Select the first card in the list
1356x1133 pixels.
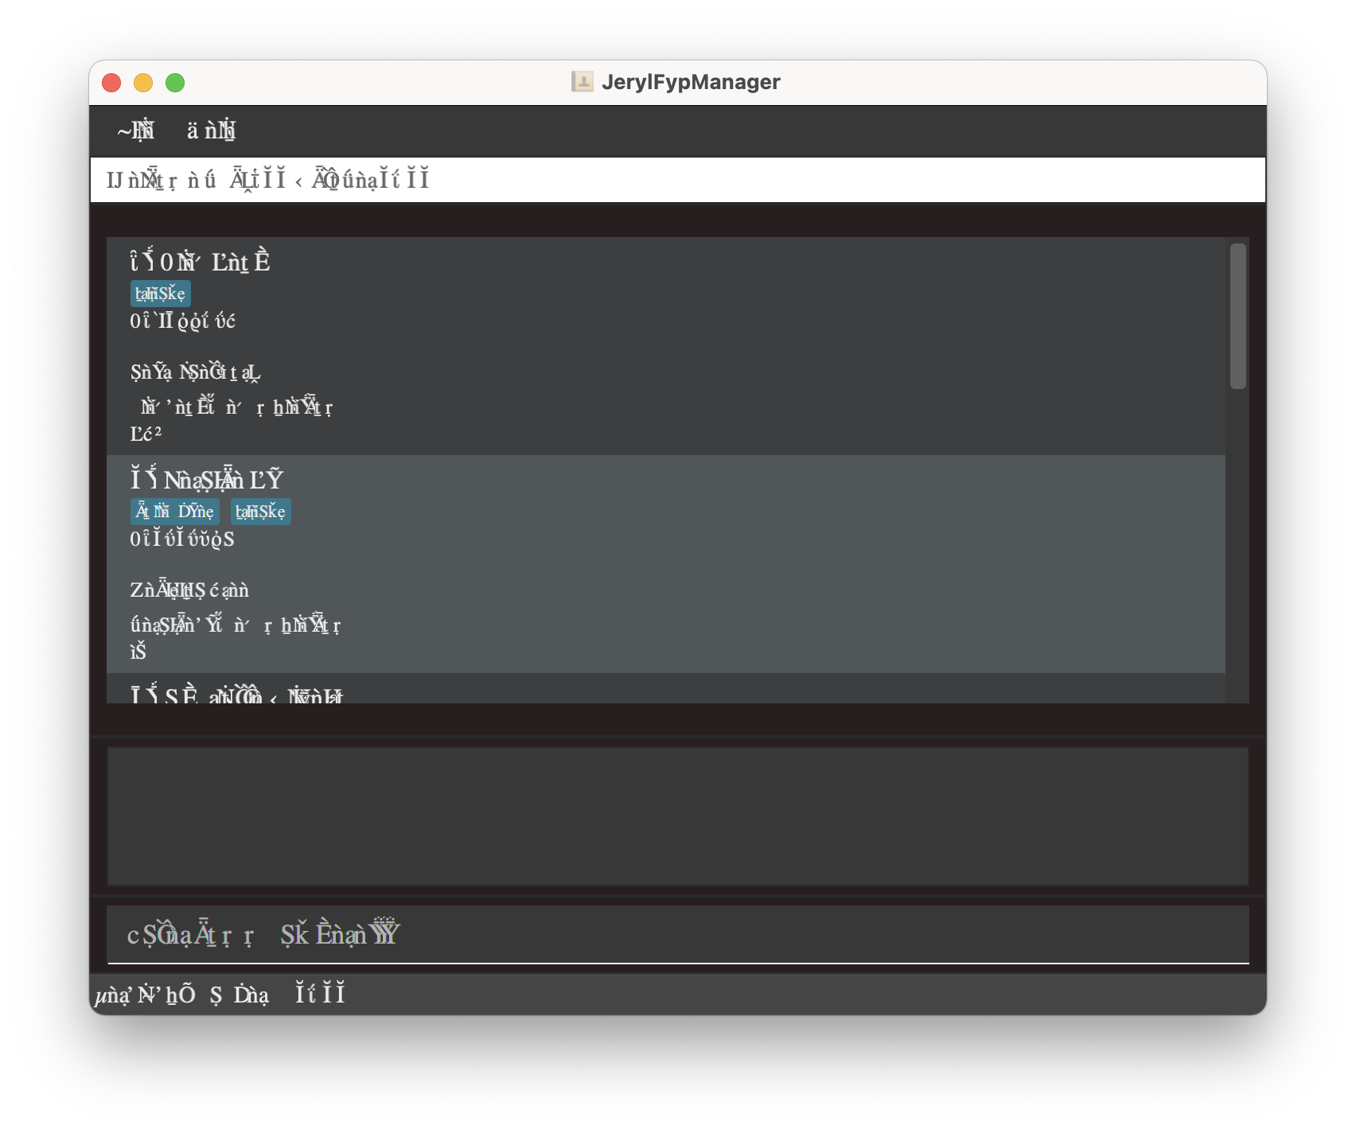click(x=666, y=346)
